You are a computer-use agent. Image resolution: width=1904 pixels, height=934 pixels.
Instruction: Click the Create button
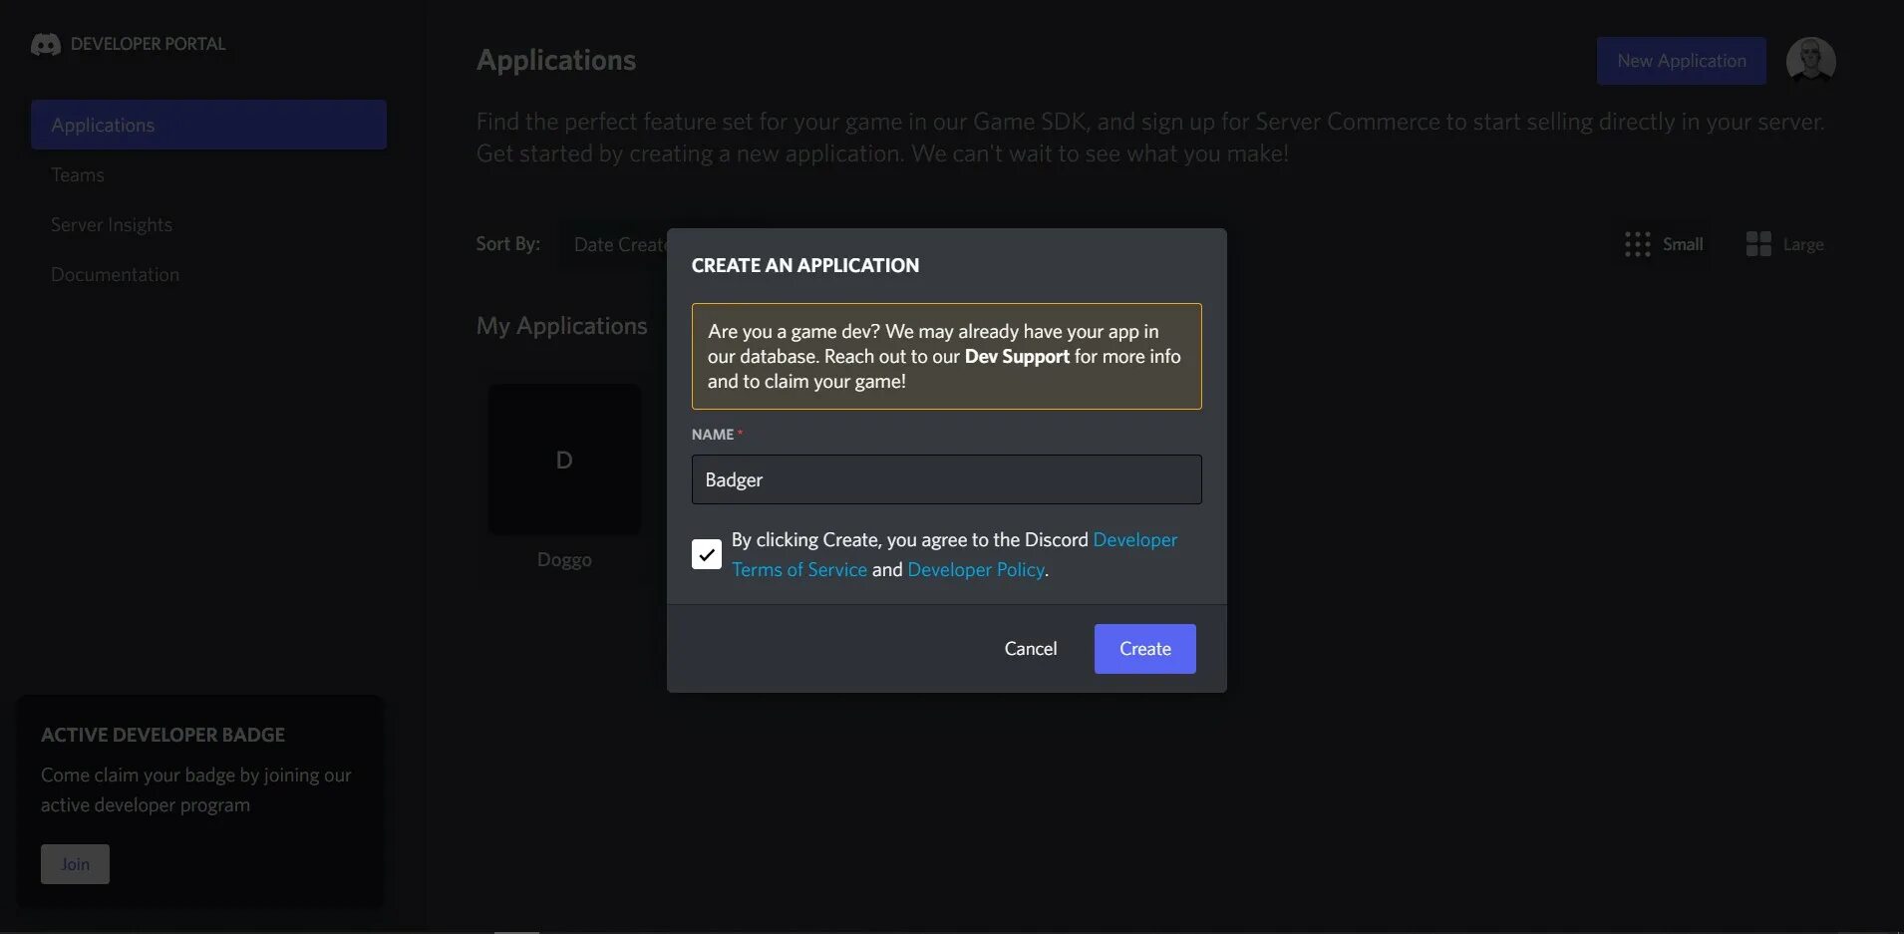[1144, 649]
